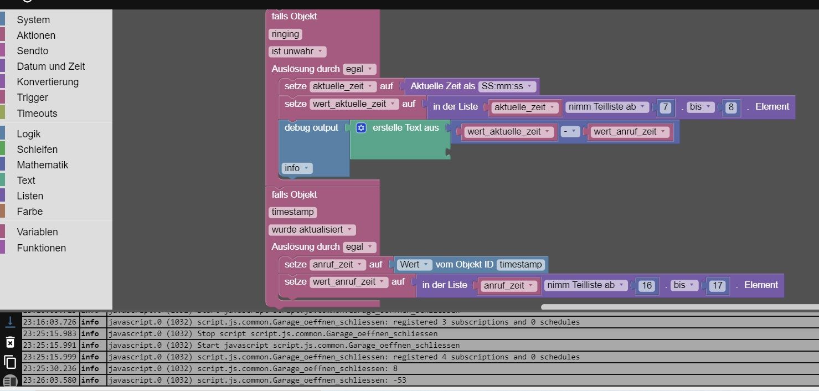Click the scroll-to-bottom log icon

(9, 322)
